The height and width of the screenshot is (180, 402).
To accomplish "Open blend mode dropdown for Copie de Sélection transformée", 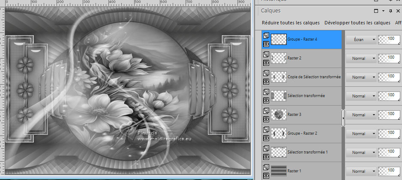I will tap(361, 77).
